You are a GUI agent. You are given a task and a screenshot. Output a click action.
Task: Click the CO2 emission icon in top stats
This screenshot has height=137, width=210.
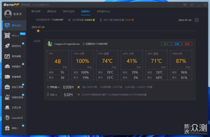pos(101,20)
